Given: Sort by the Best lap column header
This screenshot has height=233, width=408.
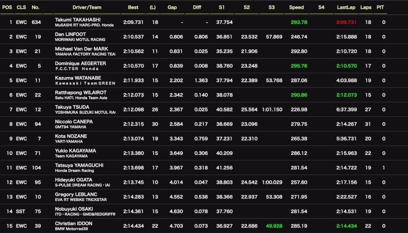Looking at the screenshot, I should click(x=133, y=7).
